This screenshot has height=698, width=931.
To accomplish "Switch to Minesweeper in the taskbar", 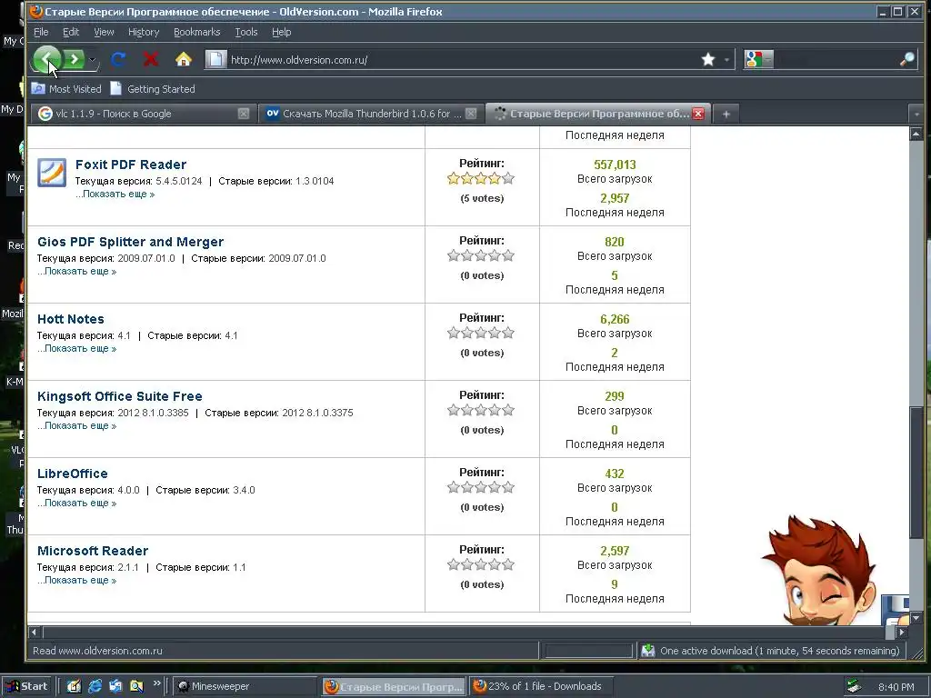I will coord(245,686).
